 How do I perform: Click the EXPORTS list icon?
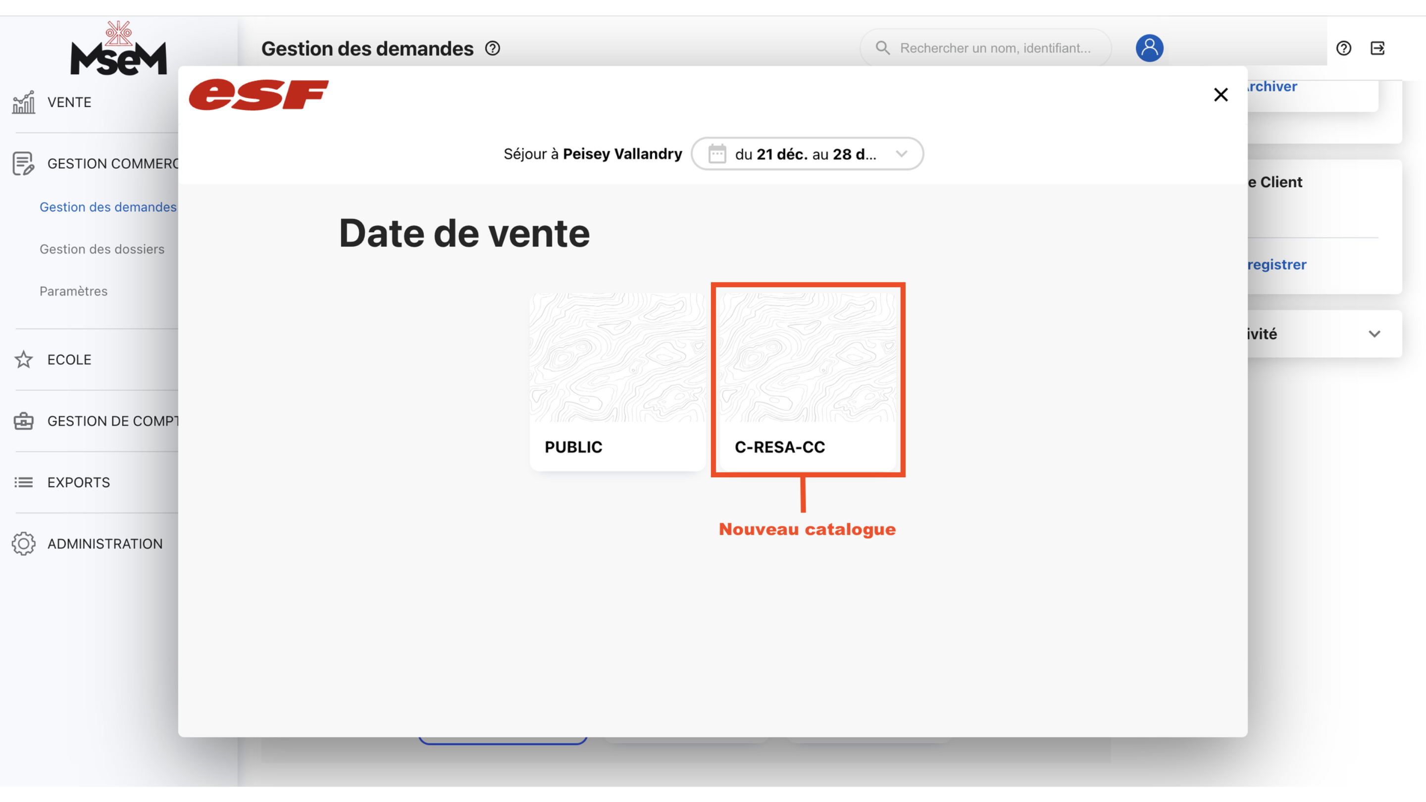[24, 483]
